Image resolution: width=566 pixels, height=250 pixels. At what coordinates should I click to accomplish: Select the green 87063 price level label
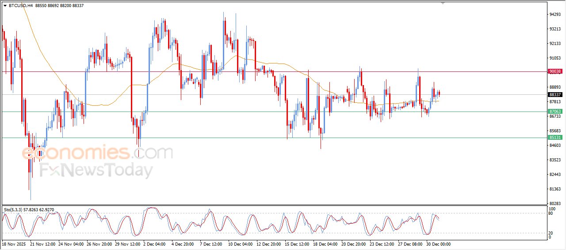555,112
